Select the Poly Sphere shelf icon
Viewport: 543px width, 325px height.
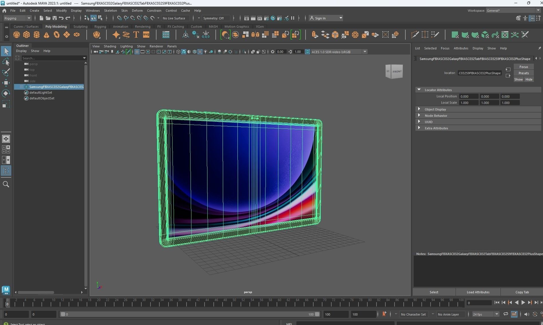[17, 35]
